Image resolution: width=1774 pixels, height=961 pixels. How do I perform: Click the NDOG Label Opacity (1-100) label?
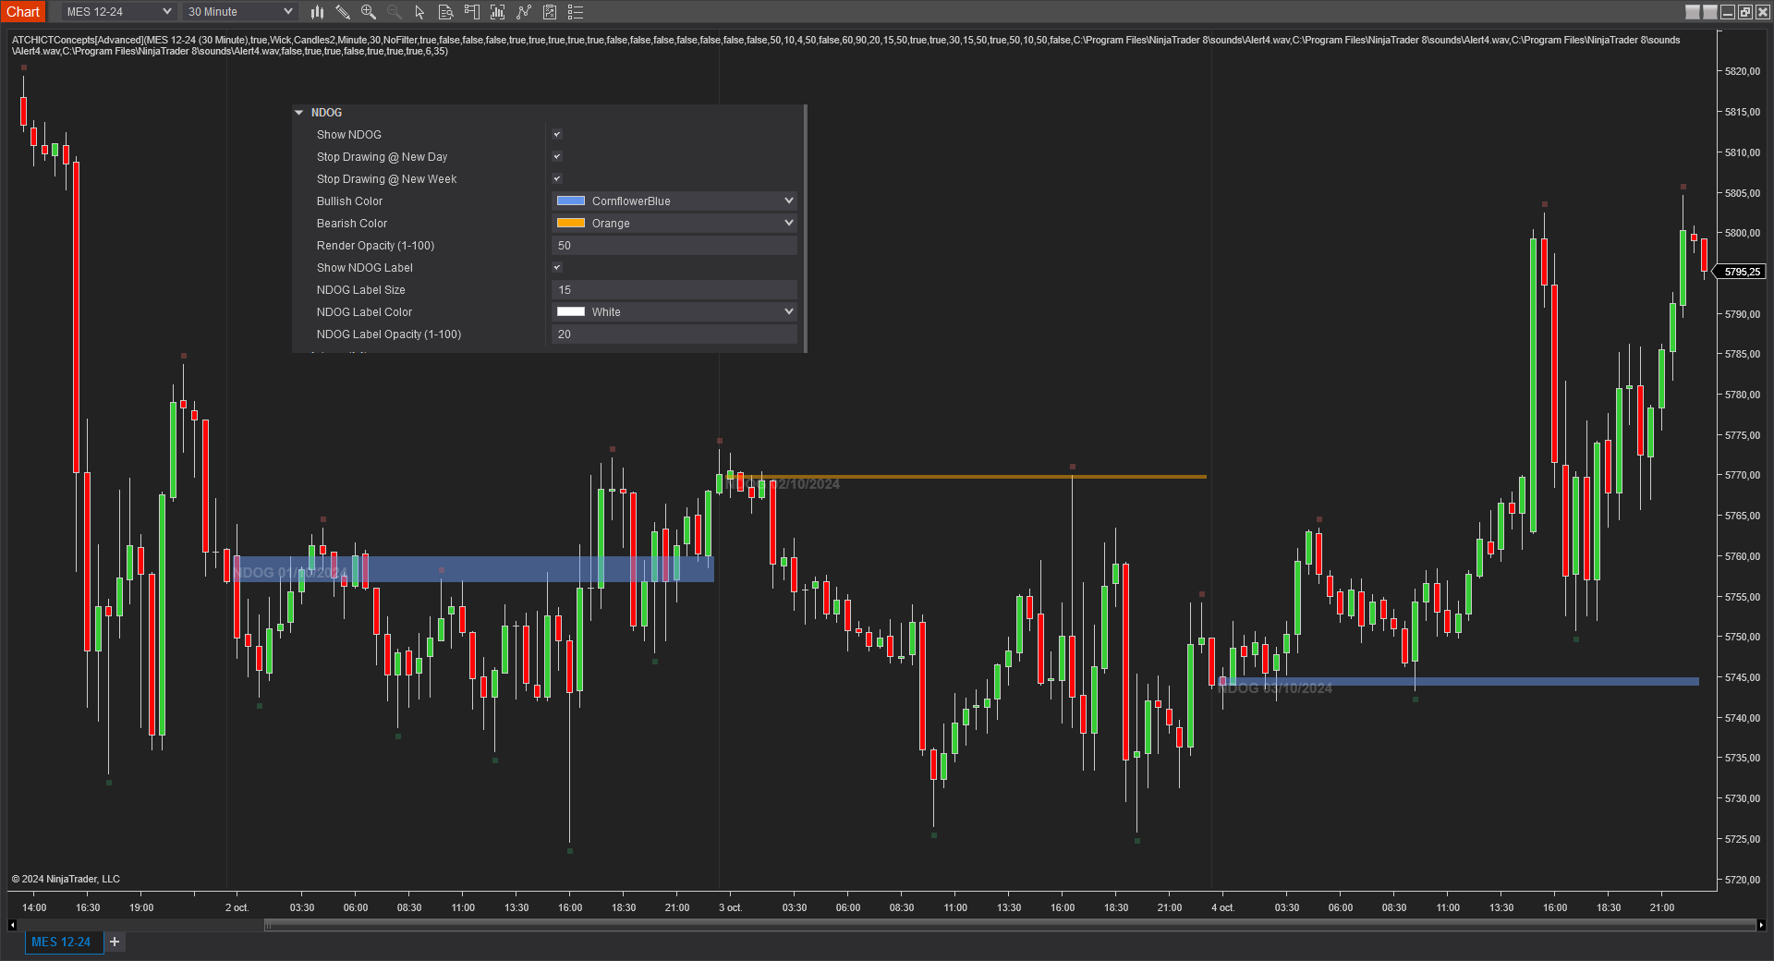(x=389, y=335)
